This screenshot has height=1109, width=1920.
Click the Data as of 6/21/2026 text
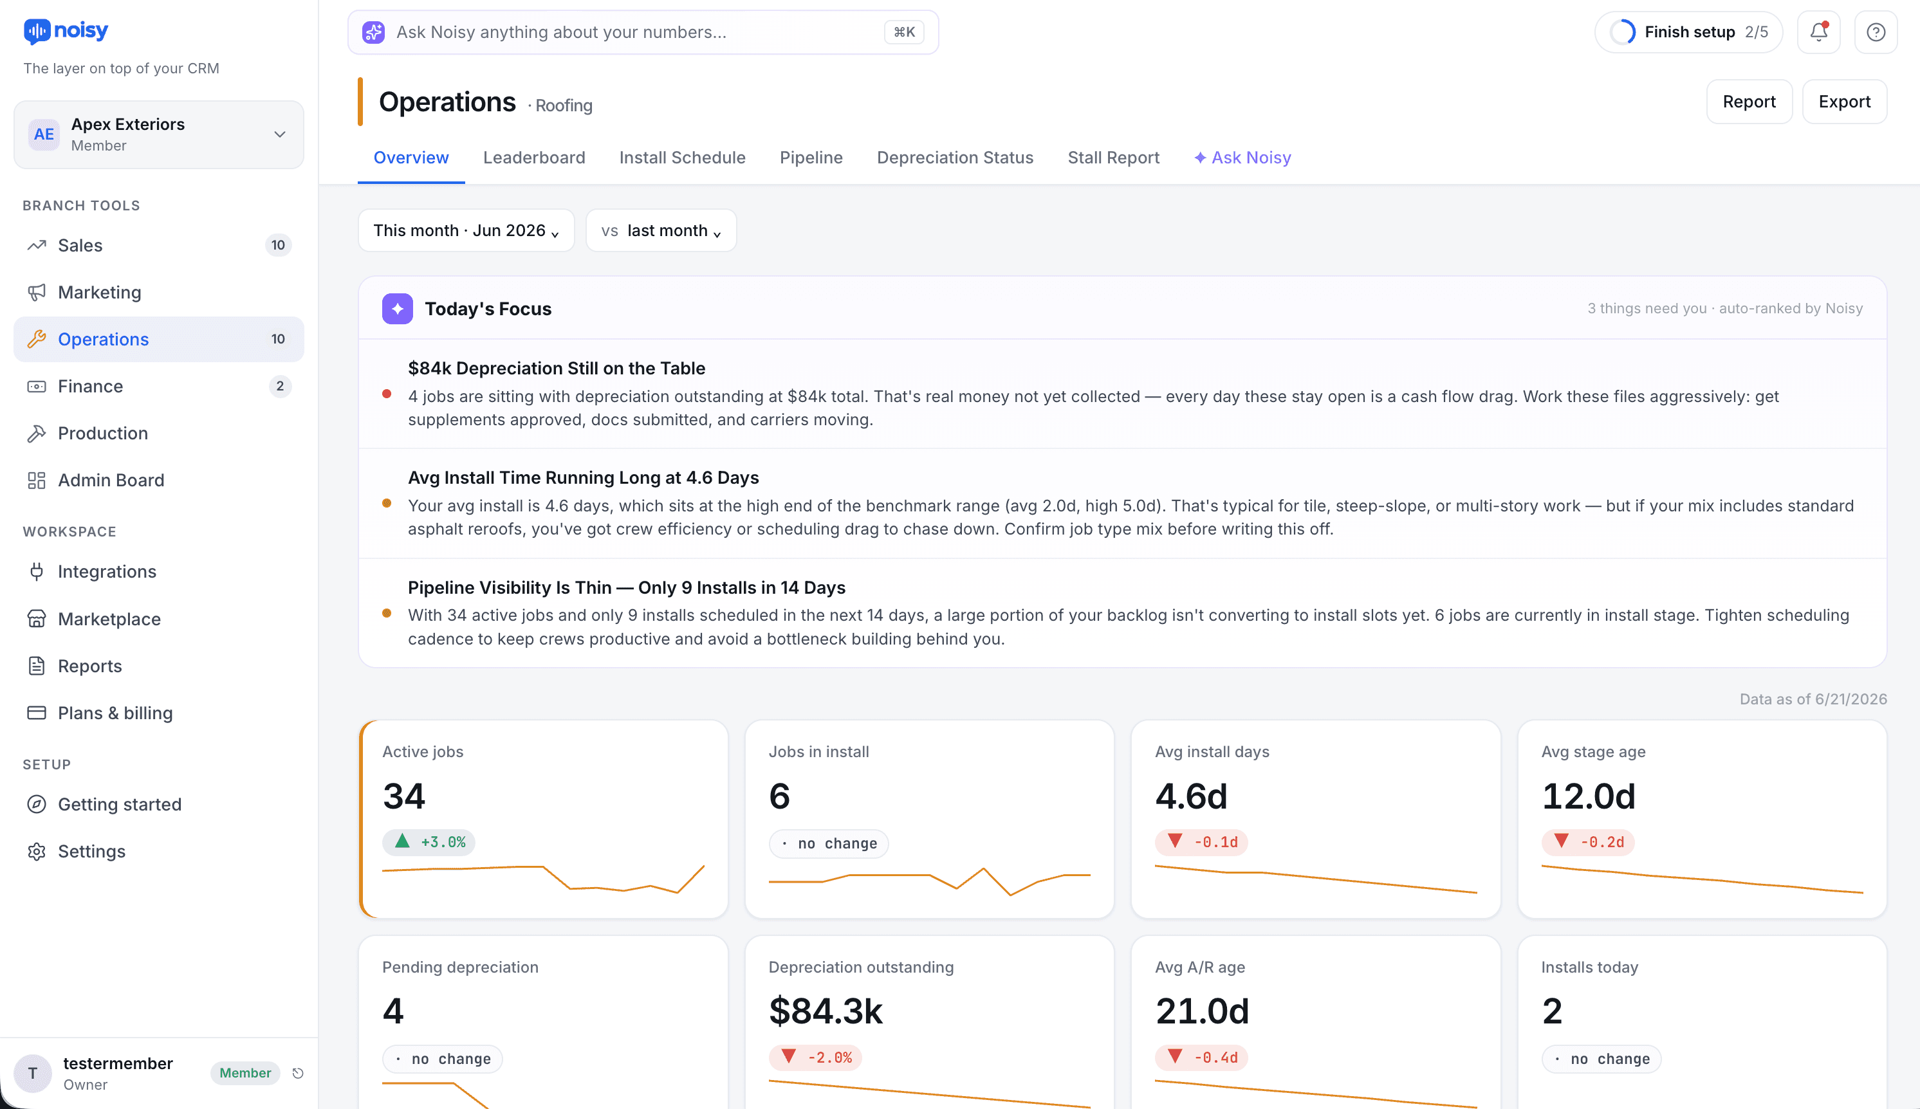tap(1813, 699)
